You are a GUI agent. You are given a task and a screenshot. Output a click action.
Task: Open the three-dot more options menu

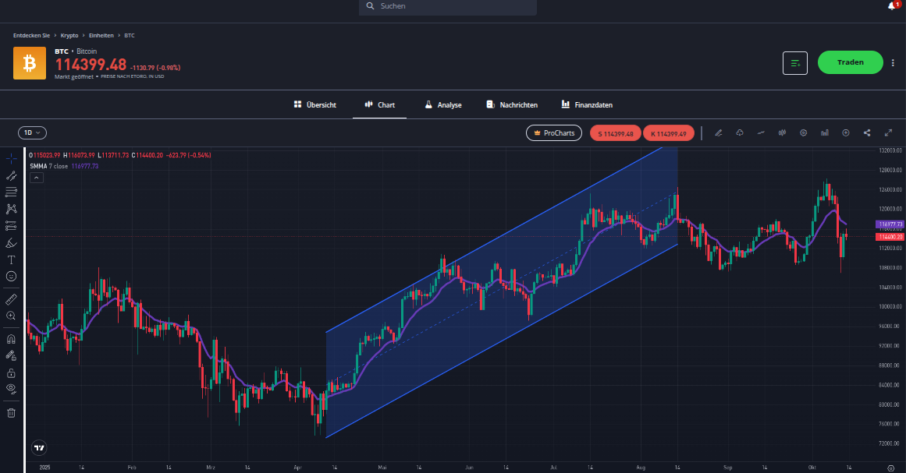pos(893,63)
